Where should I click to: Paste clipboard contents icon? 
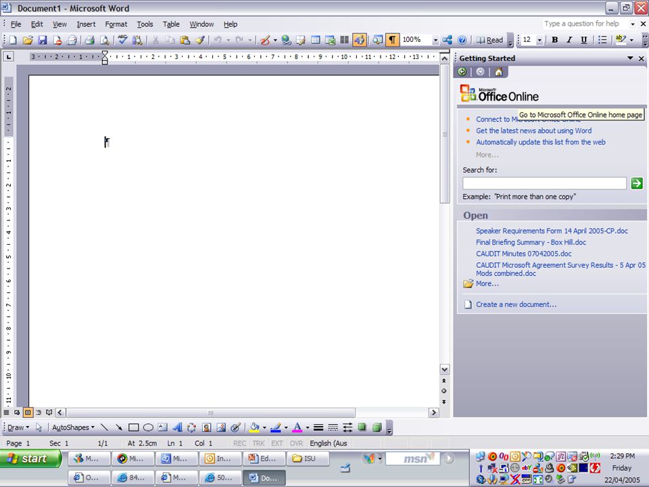(x=185, y=40)
